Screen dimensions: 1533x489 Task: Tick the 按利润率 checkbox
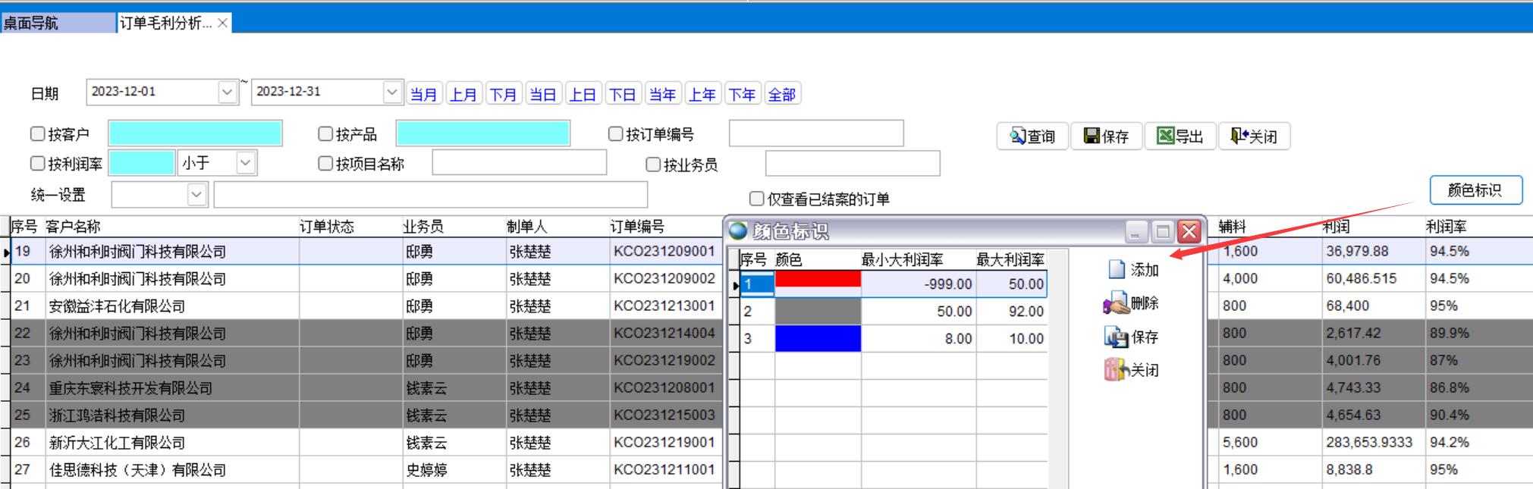[x=38, y=164]
